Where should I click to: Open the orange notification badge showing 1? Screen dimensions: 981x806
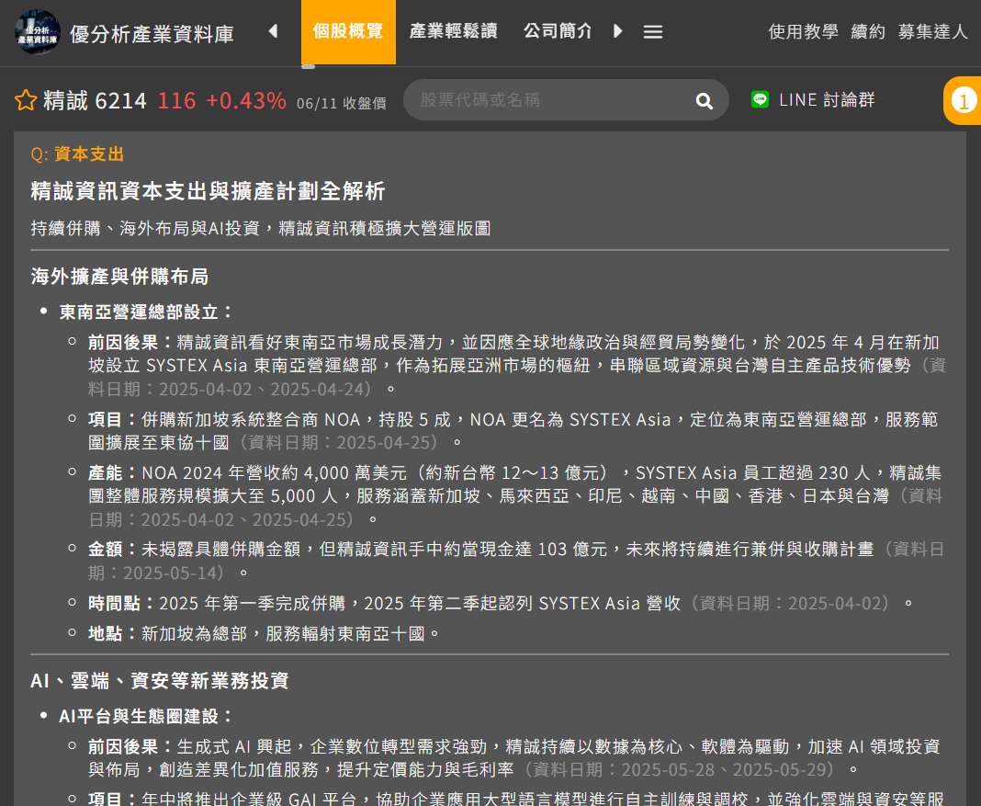point(964,101)
